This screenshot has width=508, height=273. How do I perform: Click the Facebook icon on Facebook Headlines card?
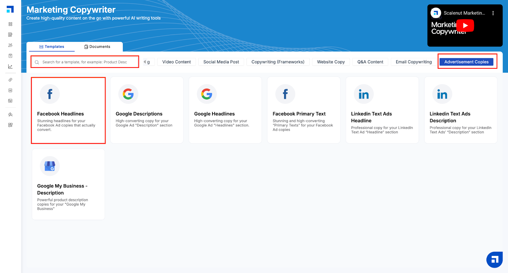tap(50, 94)
